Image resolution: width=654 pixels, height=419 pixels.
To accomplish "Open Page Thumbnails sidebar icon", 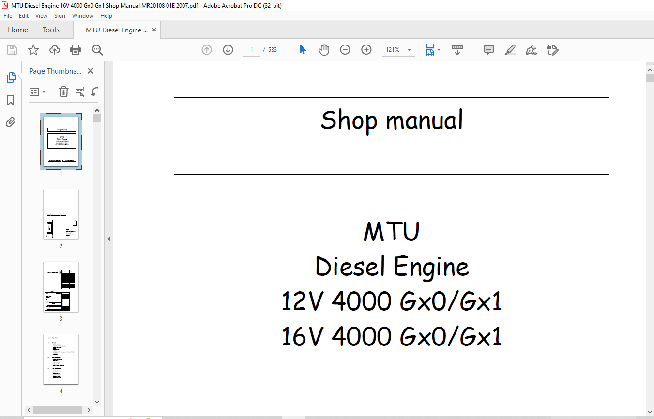I will [11, 77].
